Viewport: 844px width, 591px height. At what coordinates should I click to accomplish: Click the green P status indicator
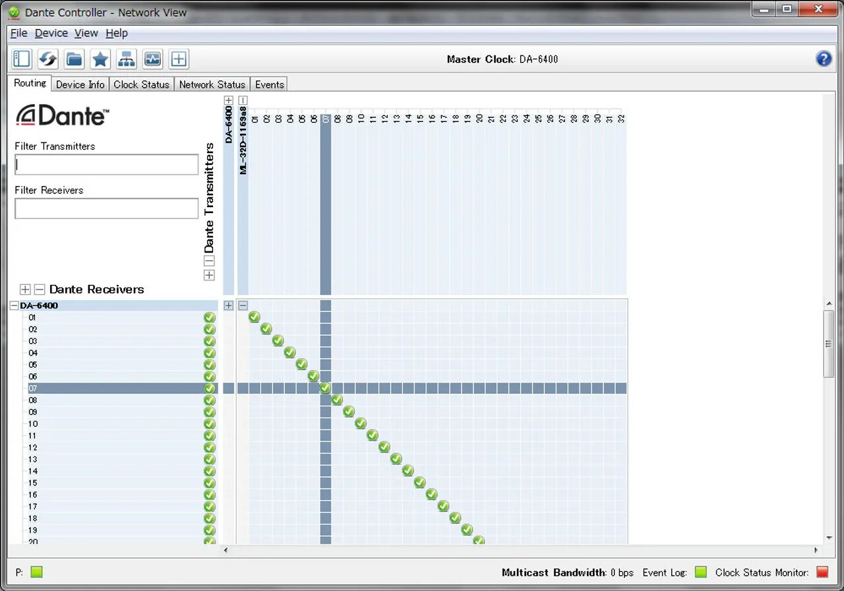click(x=36, y=572)
